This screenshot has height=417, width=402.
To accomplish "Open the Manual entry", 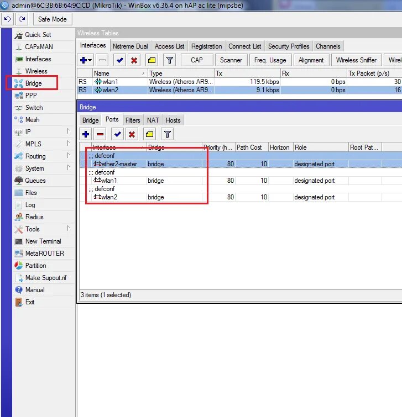I will pyautogui.click(x=35, y=290).
